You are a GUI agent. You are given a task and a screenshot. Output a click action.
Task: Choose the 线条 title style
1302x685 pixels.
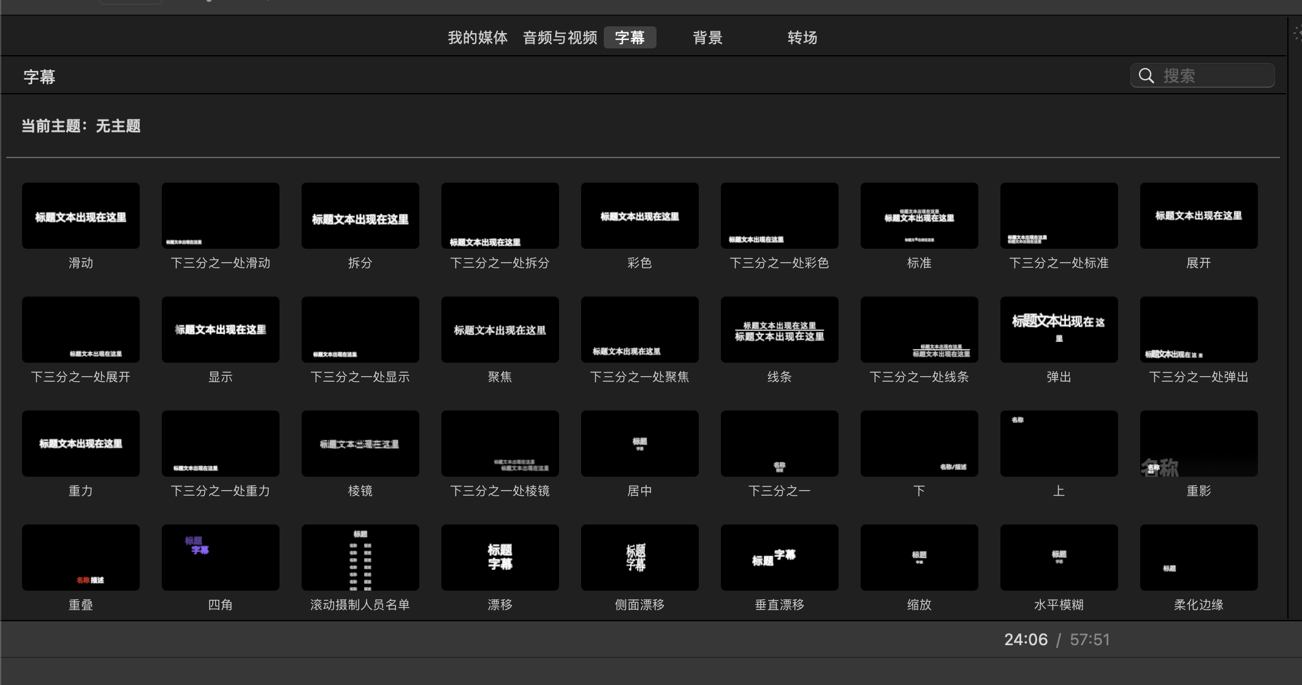coord(779,330)
